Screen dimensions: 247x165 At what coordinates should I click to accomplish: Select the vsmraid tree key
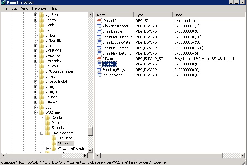pos(52,102)
